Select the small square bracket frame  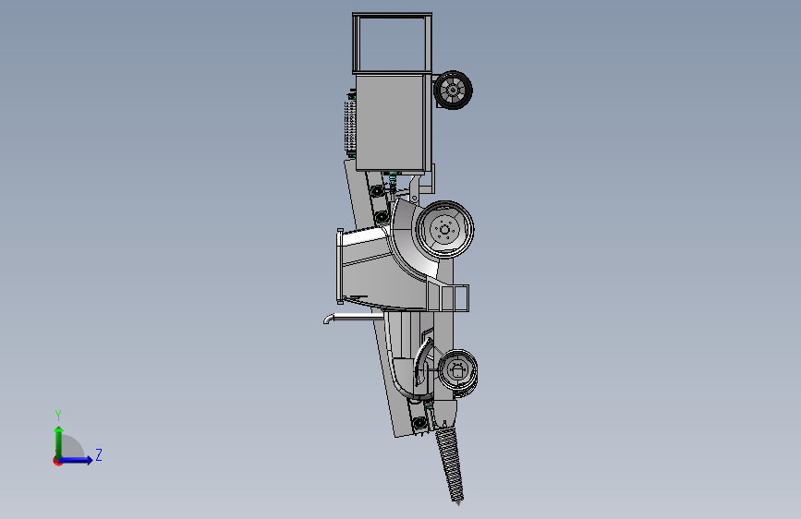point(454,298)
